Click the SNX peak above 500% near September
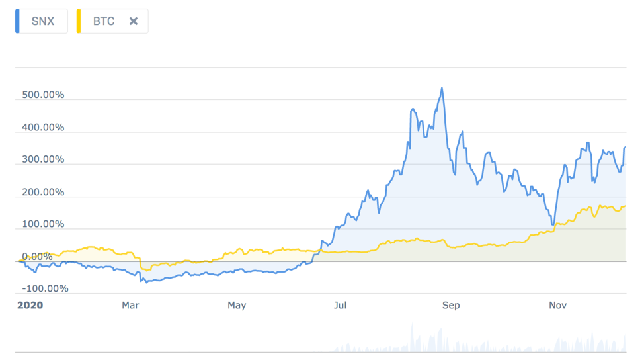This screenshot has height=354, width=644. point(442,88)
